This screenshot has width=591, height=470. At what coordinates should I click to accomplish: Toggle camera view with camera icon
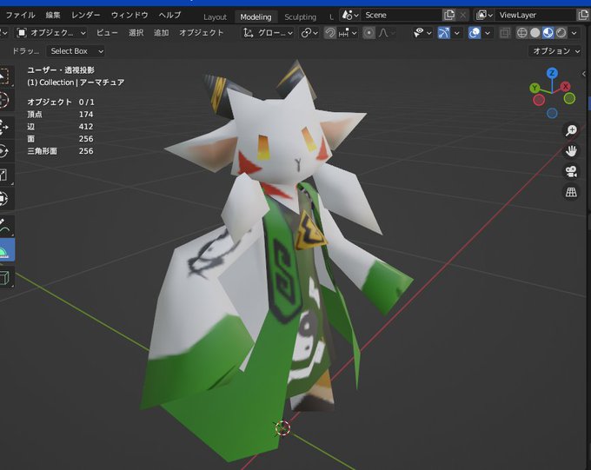(571, 171)
